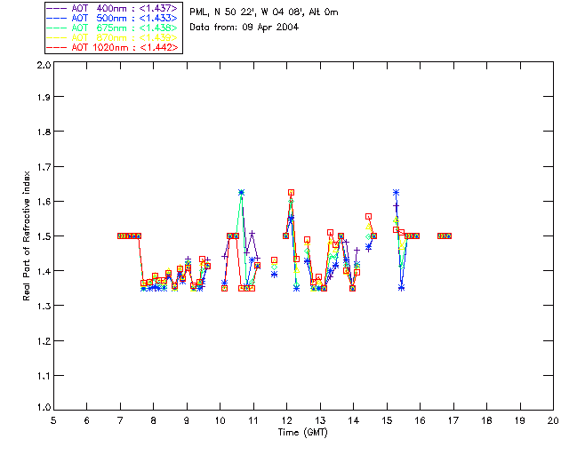Viewport: 569px width, 455px height.
Task: Click the 1.8 y-axis tick label
Action: tap(44, 132)
